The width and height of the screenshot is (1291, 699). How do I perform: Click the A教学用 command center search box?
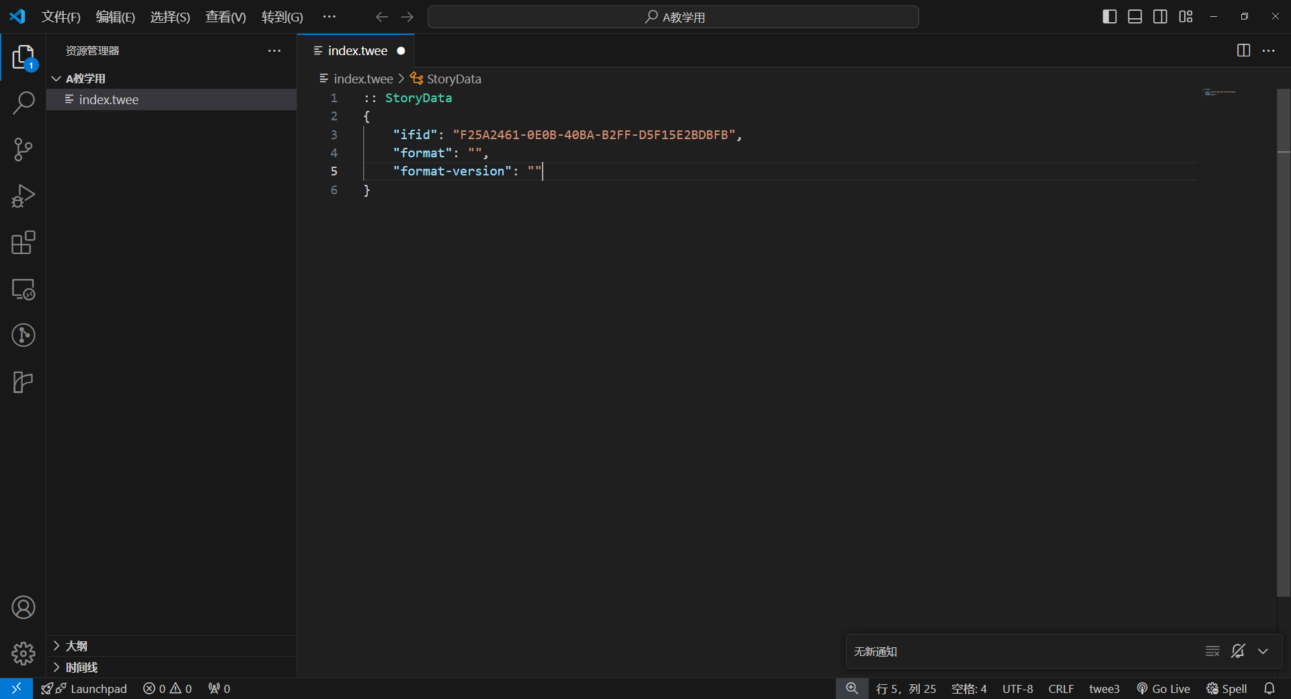(673, 17)
